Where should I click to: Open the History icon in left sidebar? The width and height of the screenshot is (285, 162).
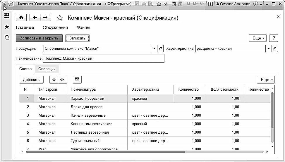(x=7, y=37)
